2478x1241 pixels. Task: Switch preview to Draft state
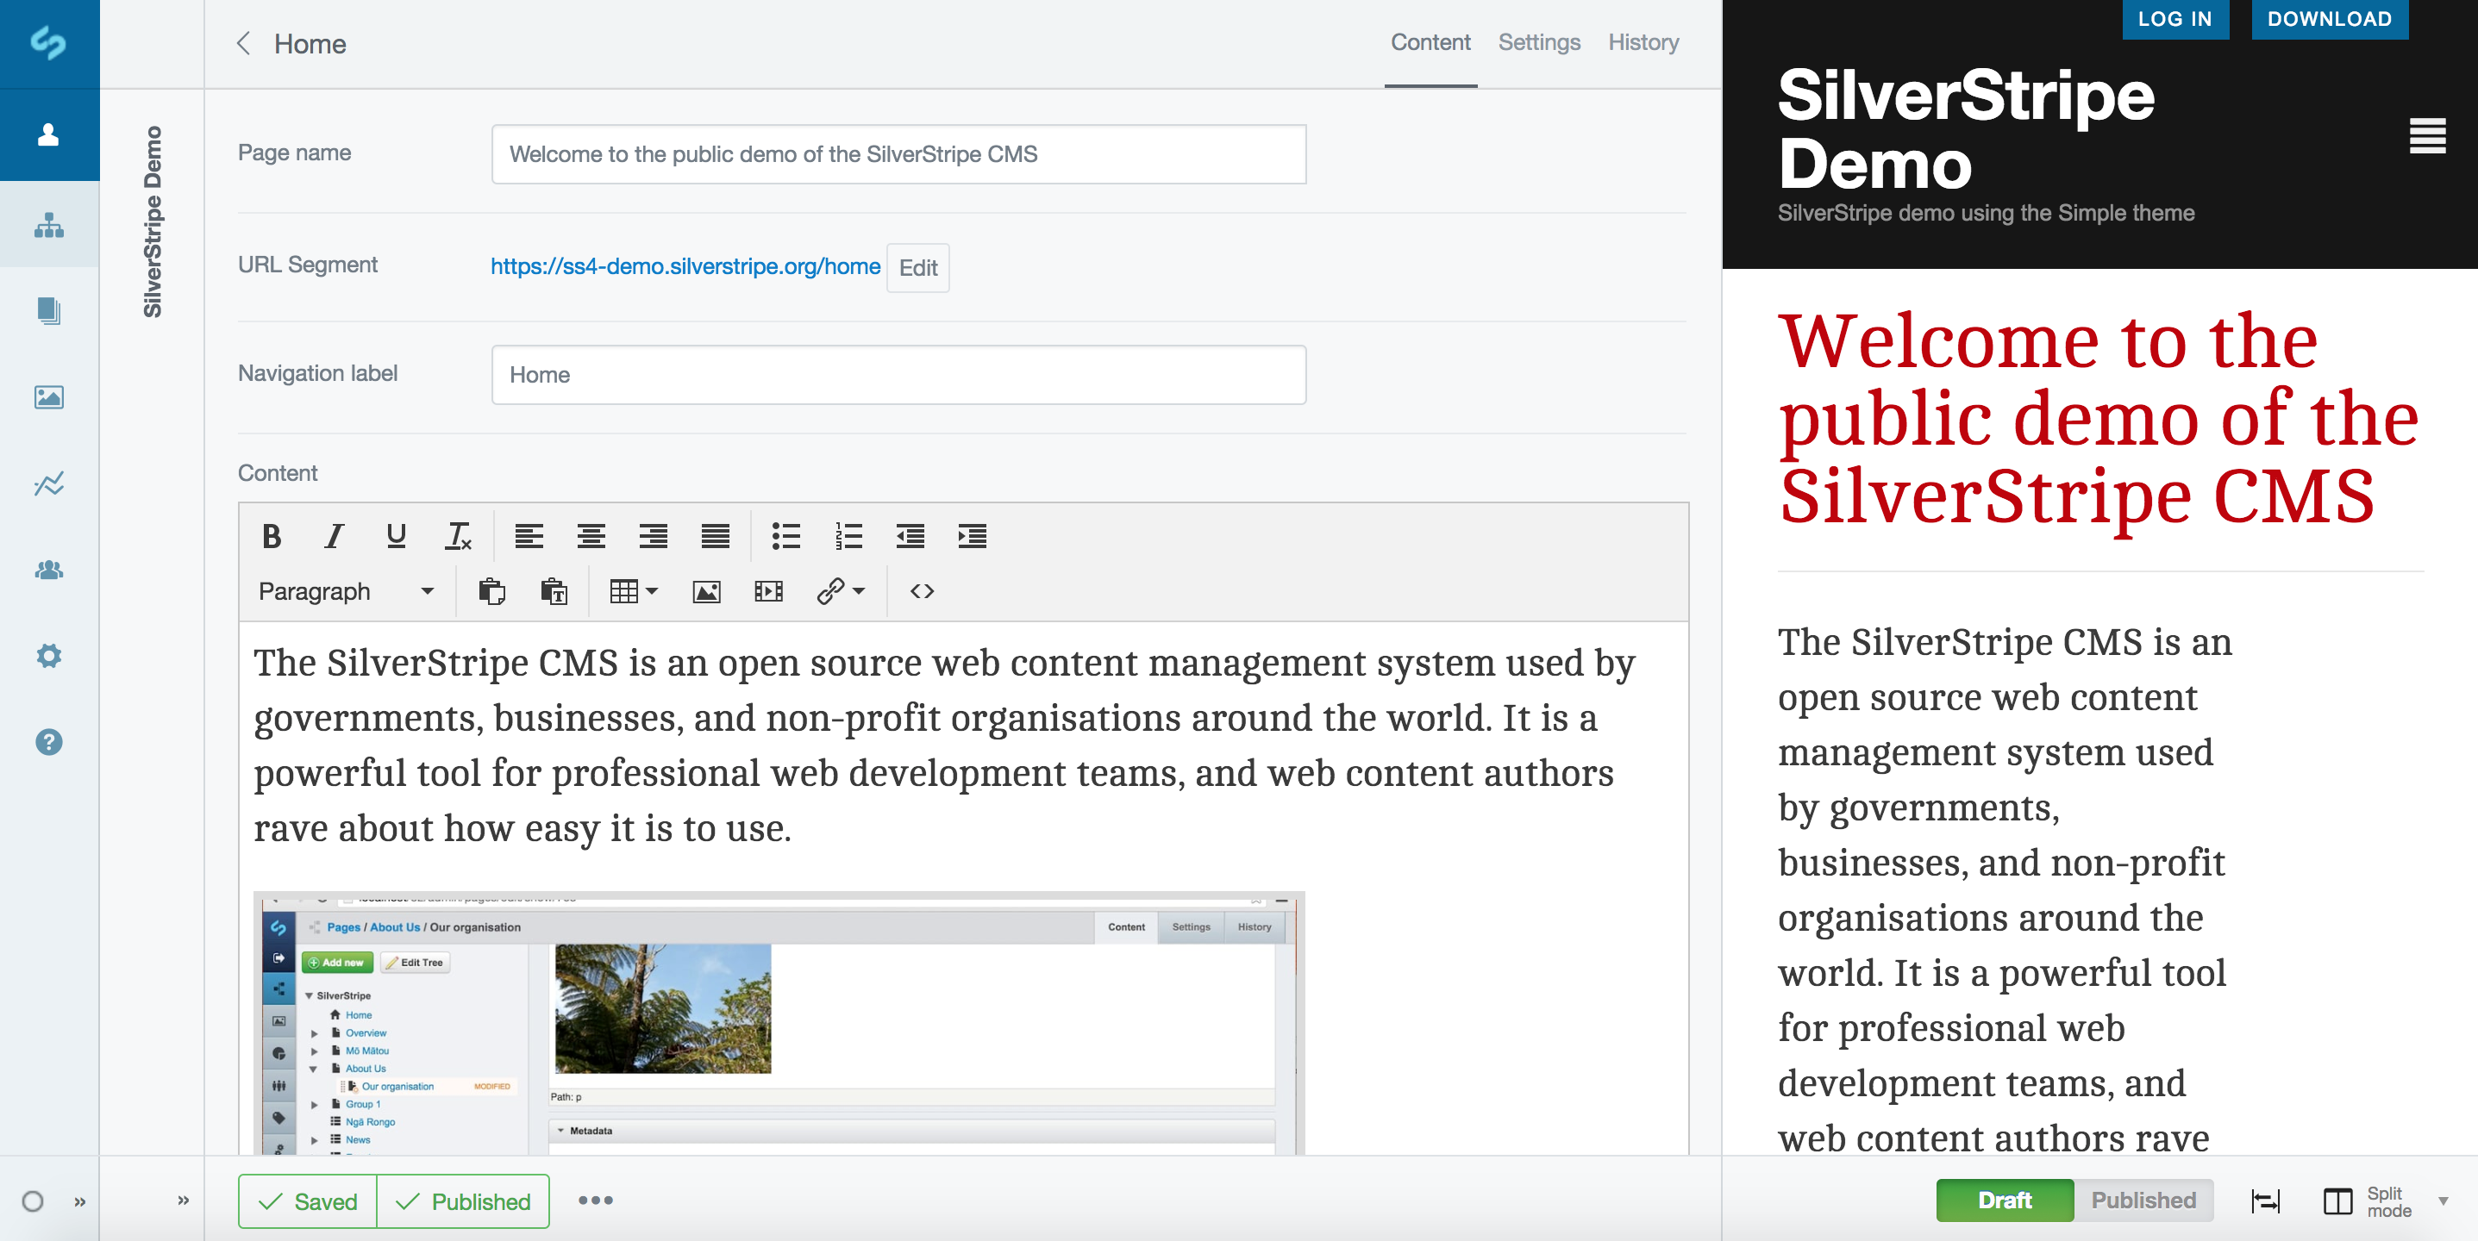tap(2004, 1200)
